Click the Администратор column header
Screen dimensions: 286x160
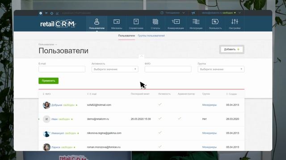186,94
